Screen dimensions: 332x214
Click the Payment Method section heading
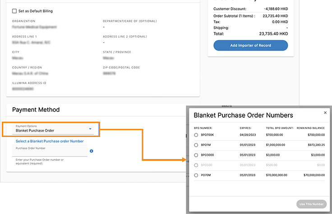[x=36, y=109]
